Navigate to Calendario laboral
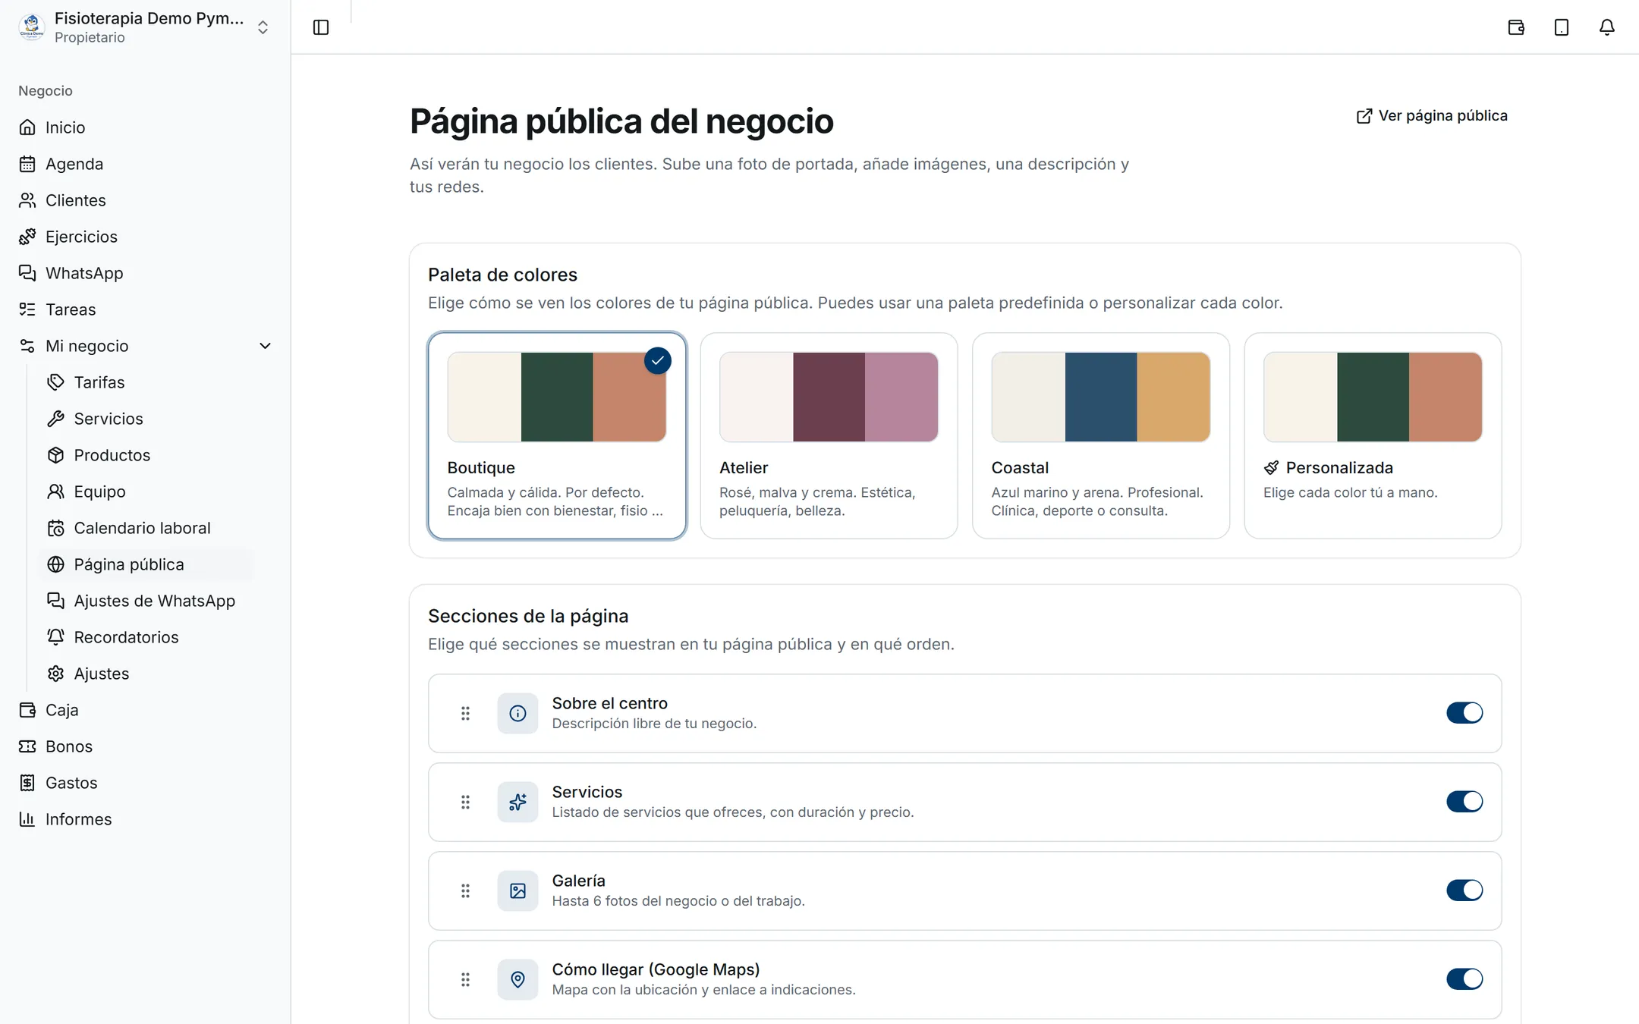 point(146,528)
